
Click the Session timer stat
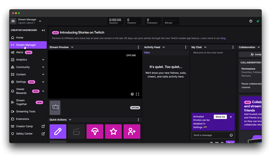click(x=115, y=21)
